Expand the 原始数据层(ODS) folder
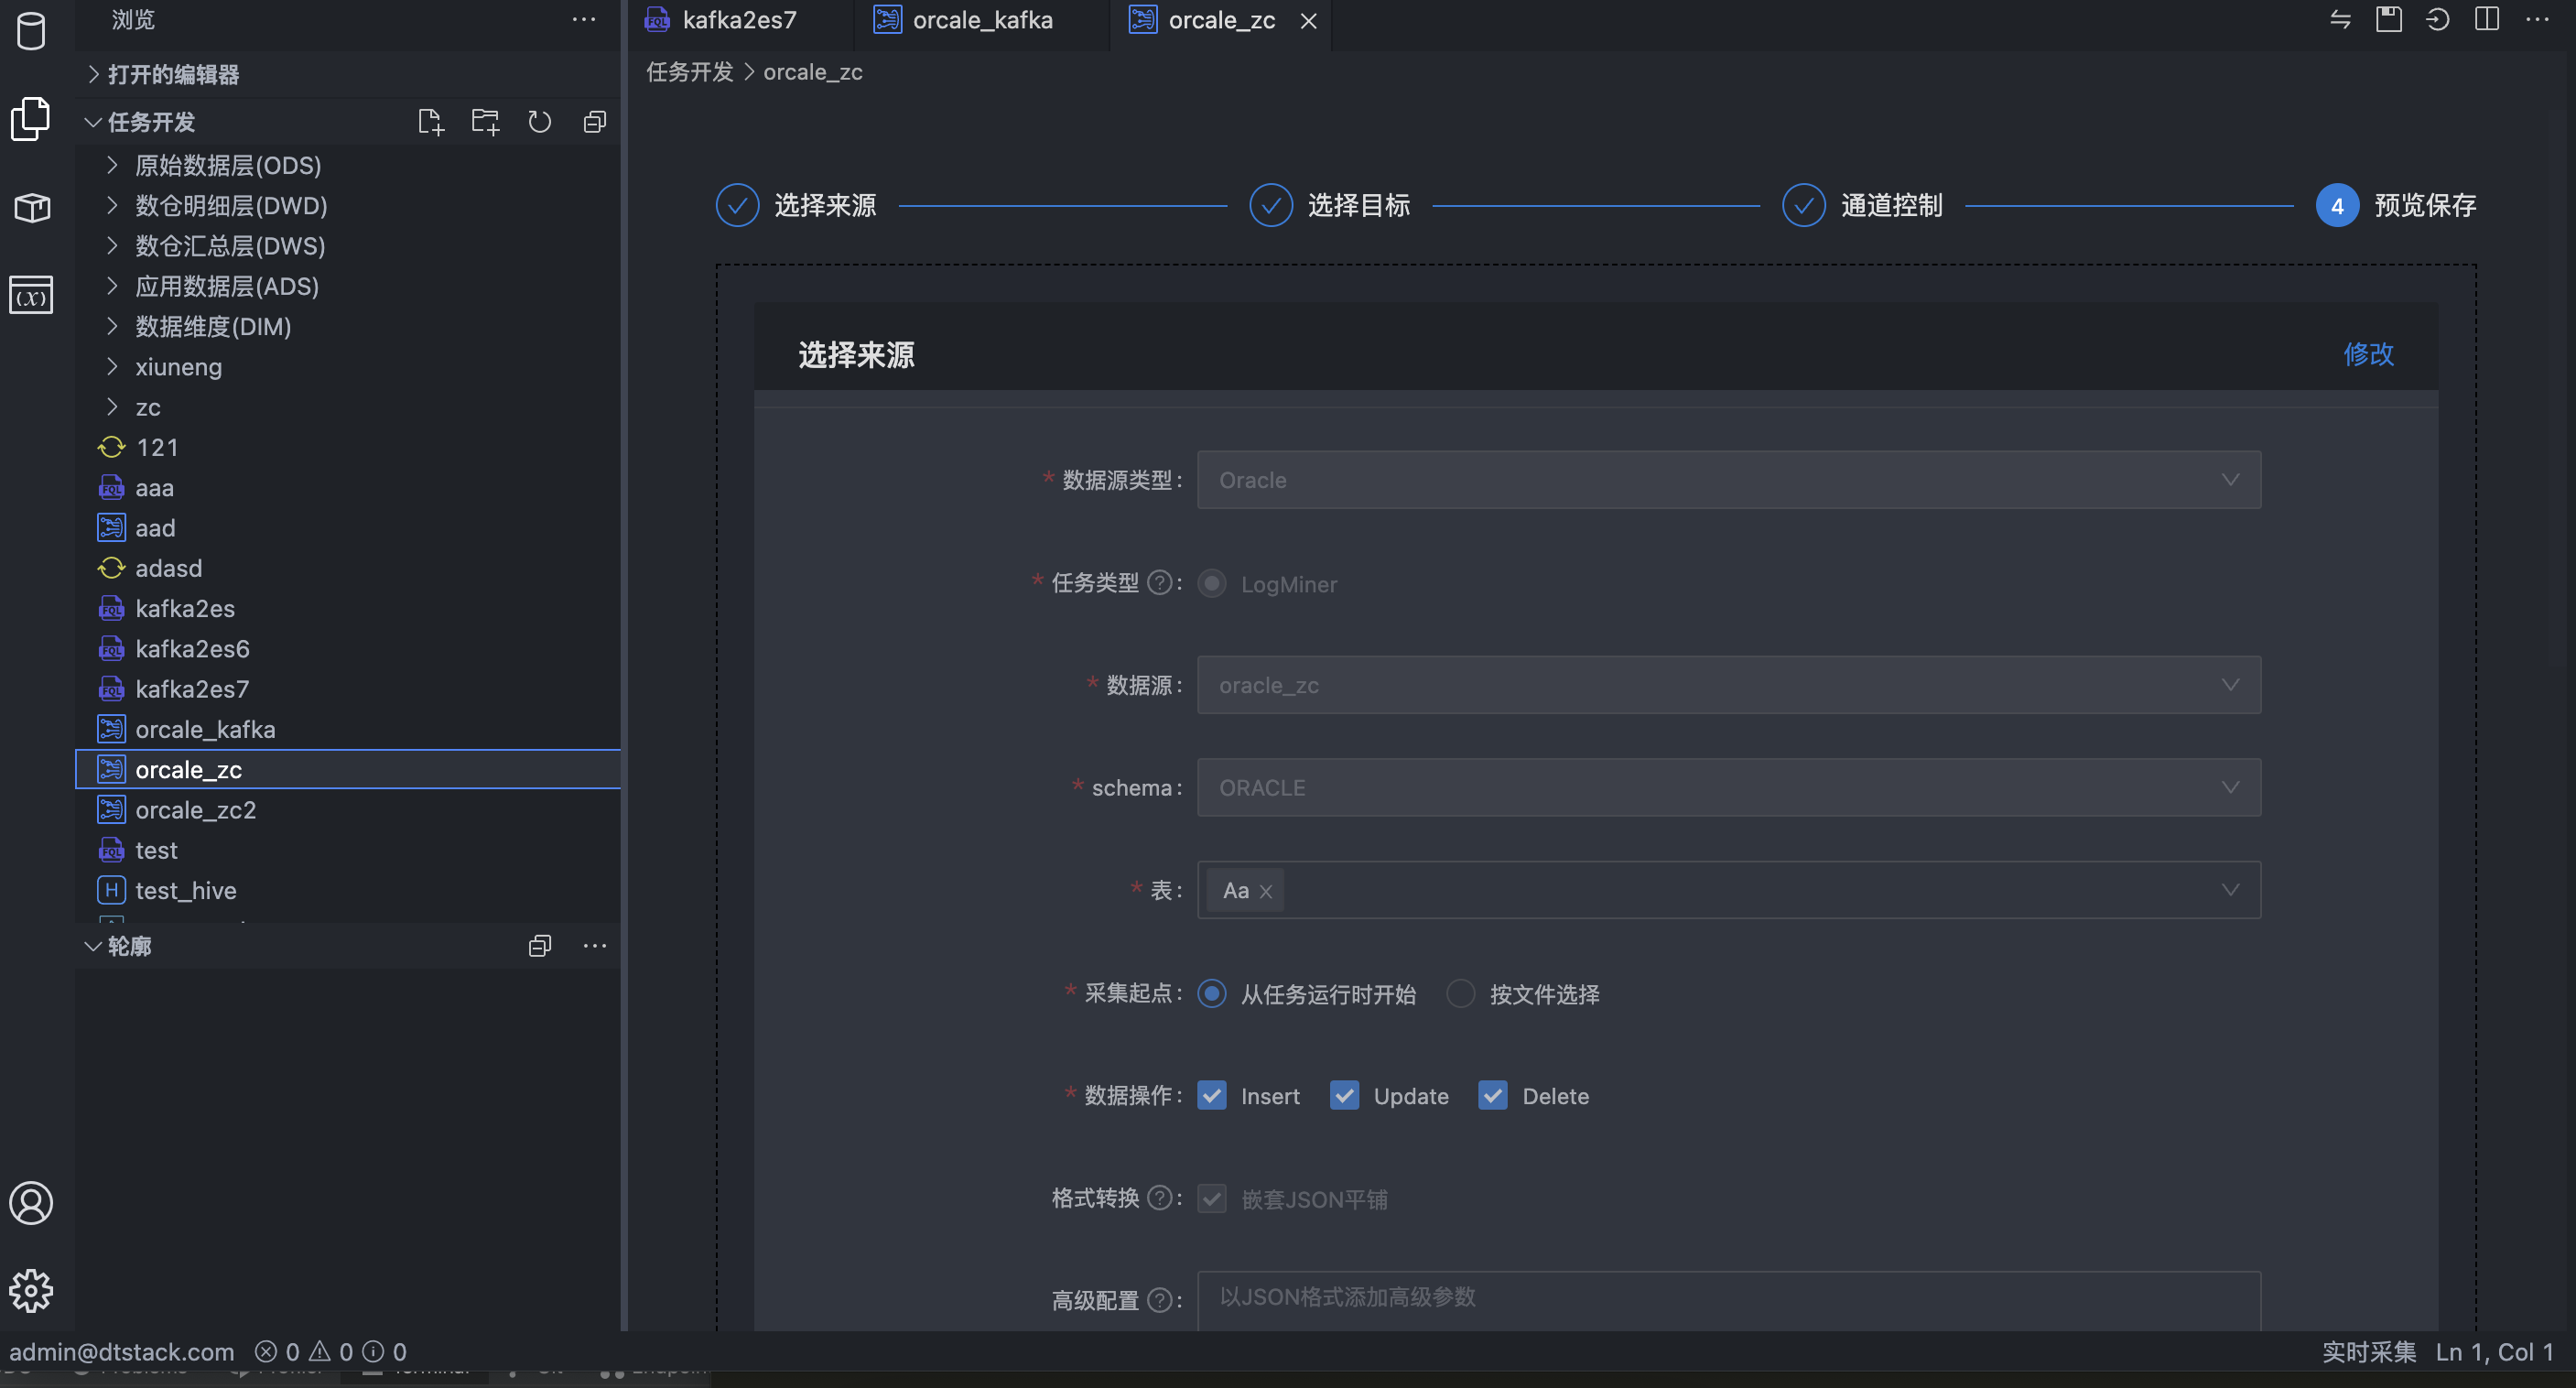 [x=228, y=165]
